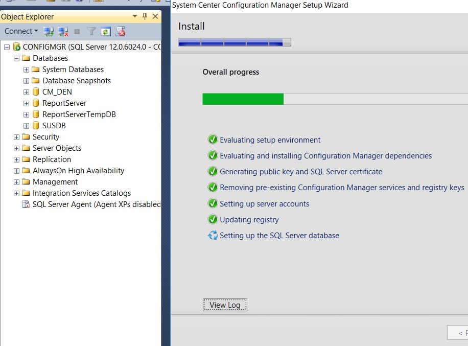Click the Previous button in Setup Wizard
The height and width of the screenshot is (346, 468).
pyautogui.click(x=458, y=332)
